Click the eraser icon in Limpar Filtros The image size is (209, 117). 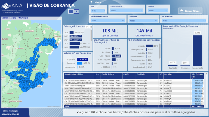click(182, 11)
